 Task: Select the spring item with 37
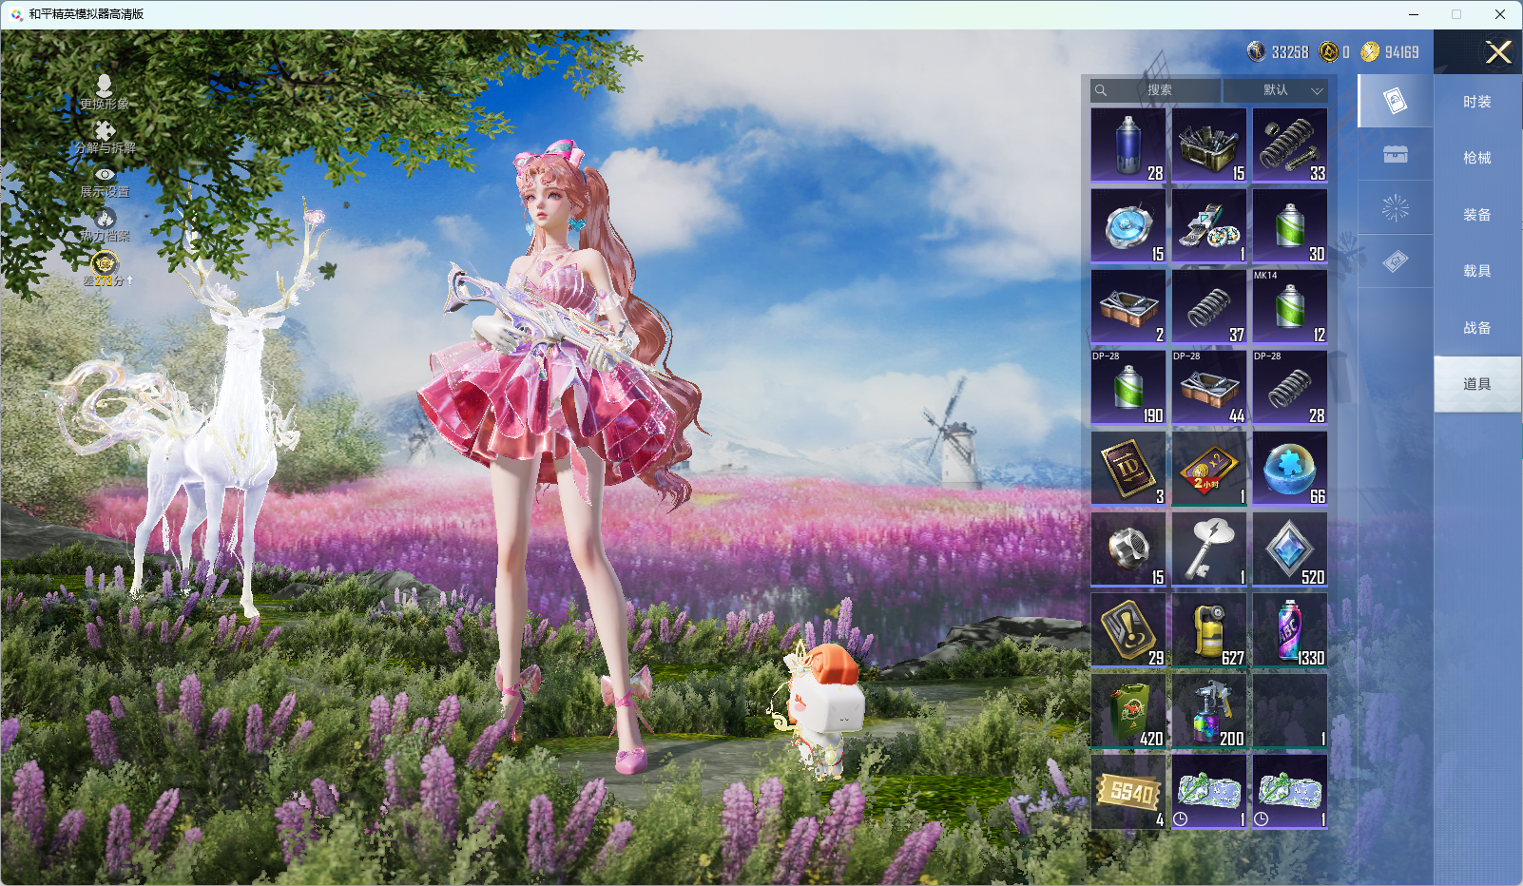coord(1209,307)
